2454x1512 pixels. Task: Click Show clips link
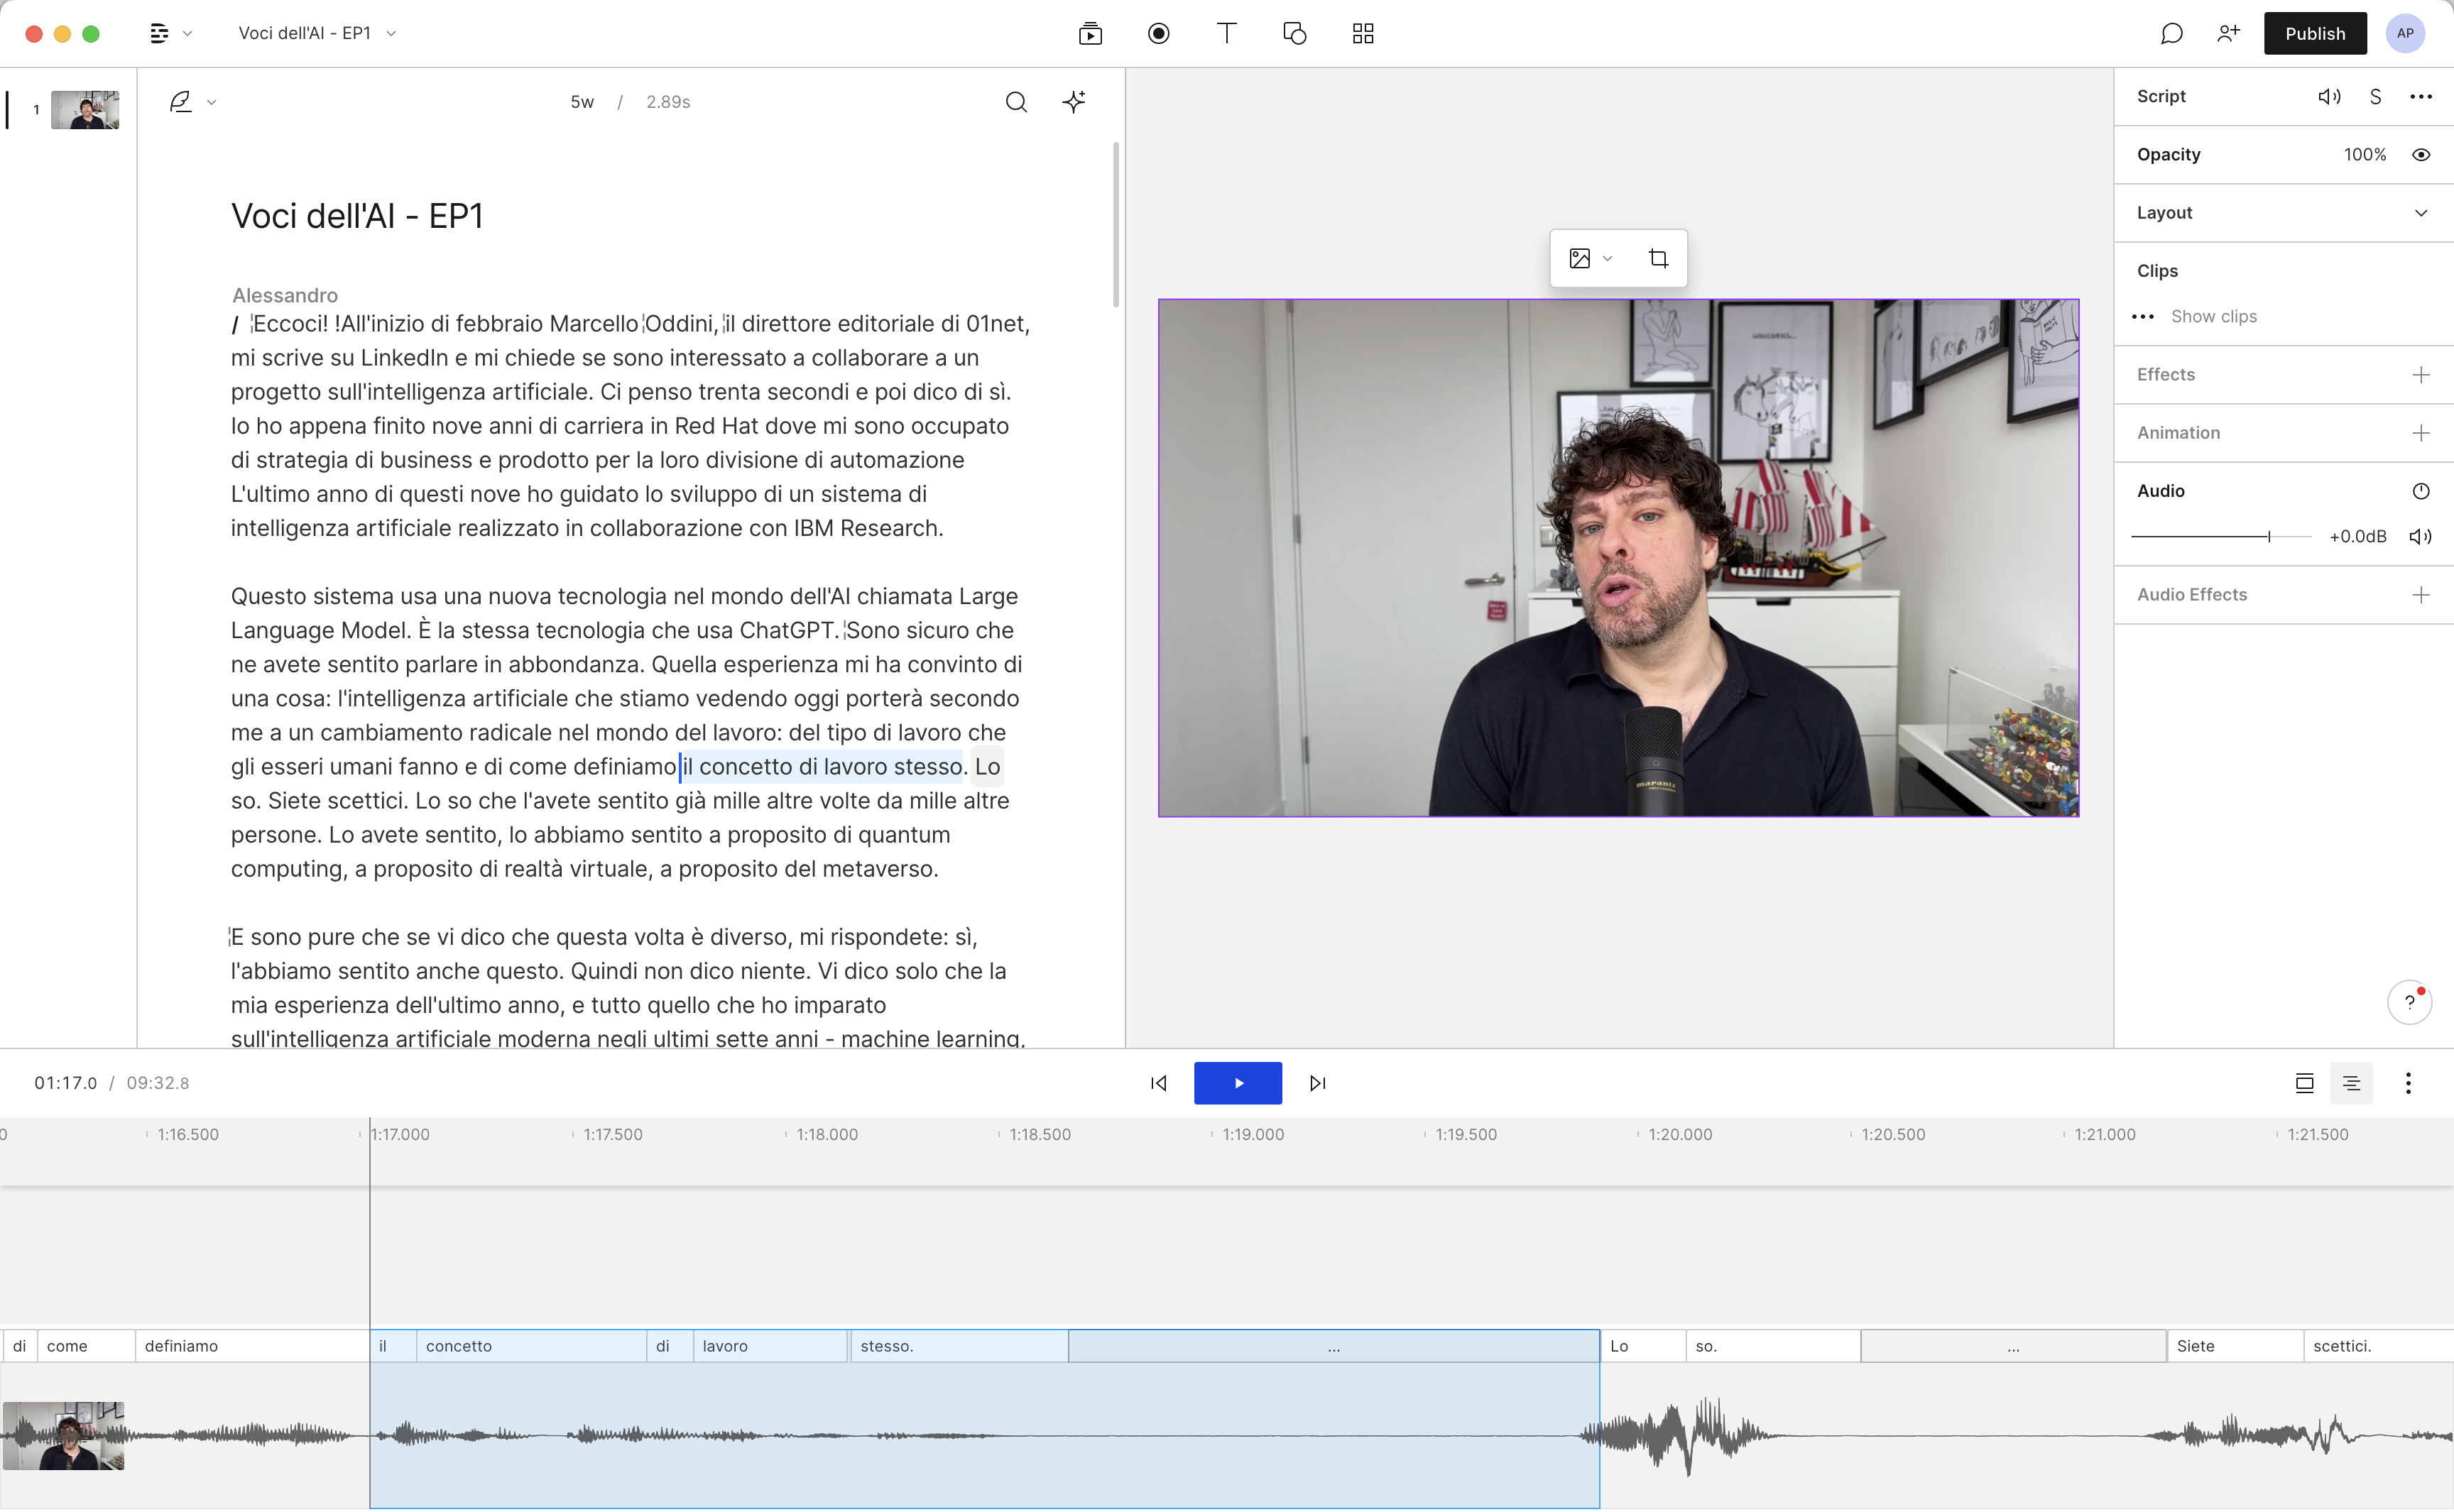coord(2213,317)
